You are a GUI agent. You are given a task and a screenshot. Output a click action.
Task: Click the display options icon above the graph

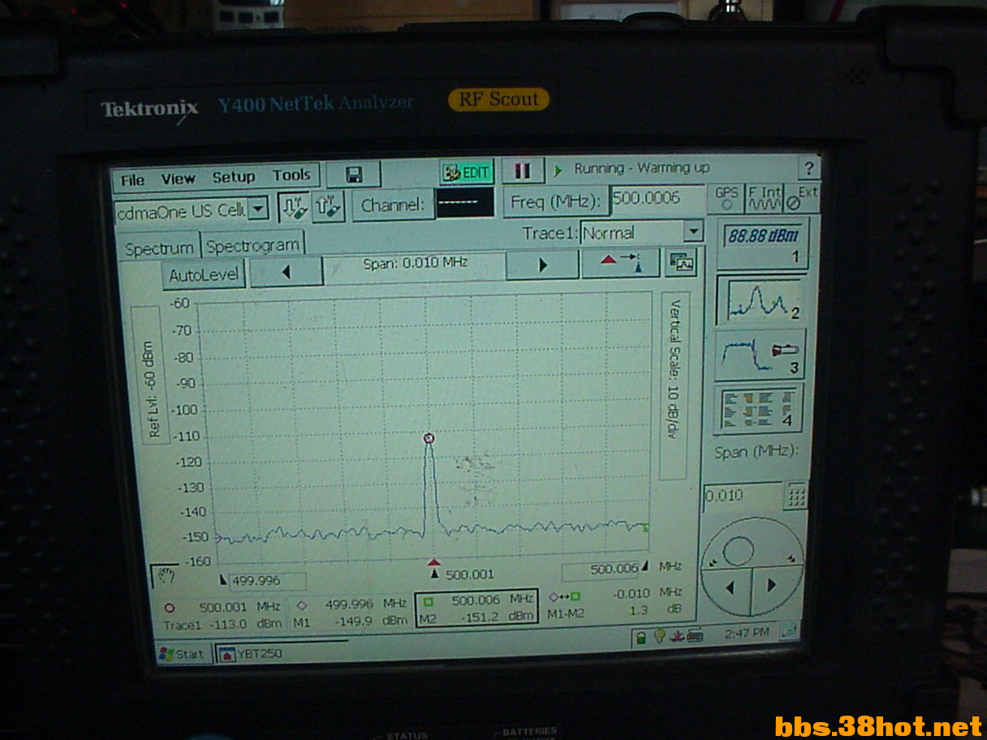(x=682, y=261)
